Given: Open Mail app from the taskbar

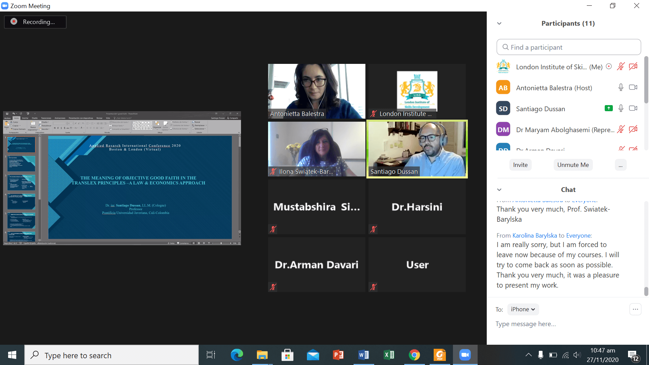Looking at the screenshot, I should pos(313,355).
